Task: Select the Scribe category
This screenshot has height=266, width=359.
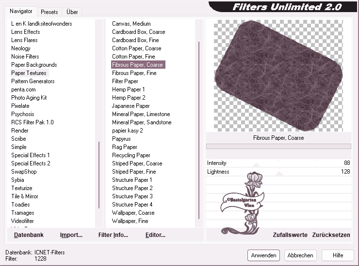Action: pos(18,139)
